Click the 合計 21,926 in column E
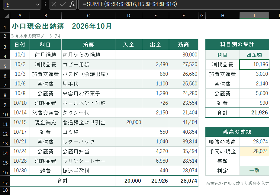The width and height of the screenshot is (280, 195). point(156,181)
